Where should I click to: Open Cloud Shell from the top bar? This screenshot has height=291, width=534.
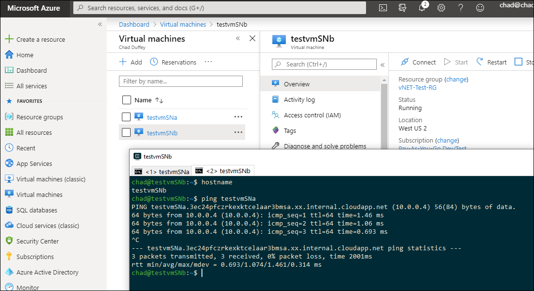tap(383, 8)
